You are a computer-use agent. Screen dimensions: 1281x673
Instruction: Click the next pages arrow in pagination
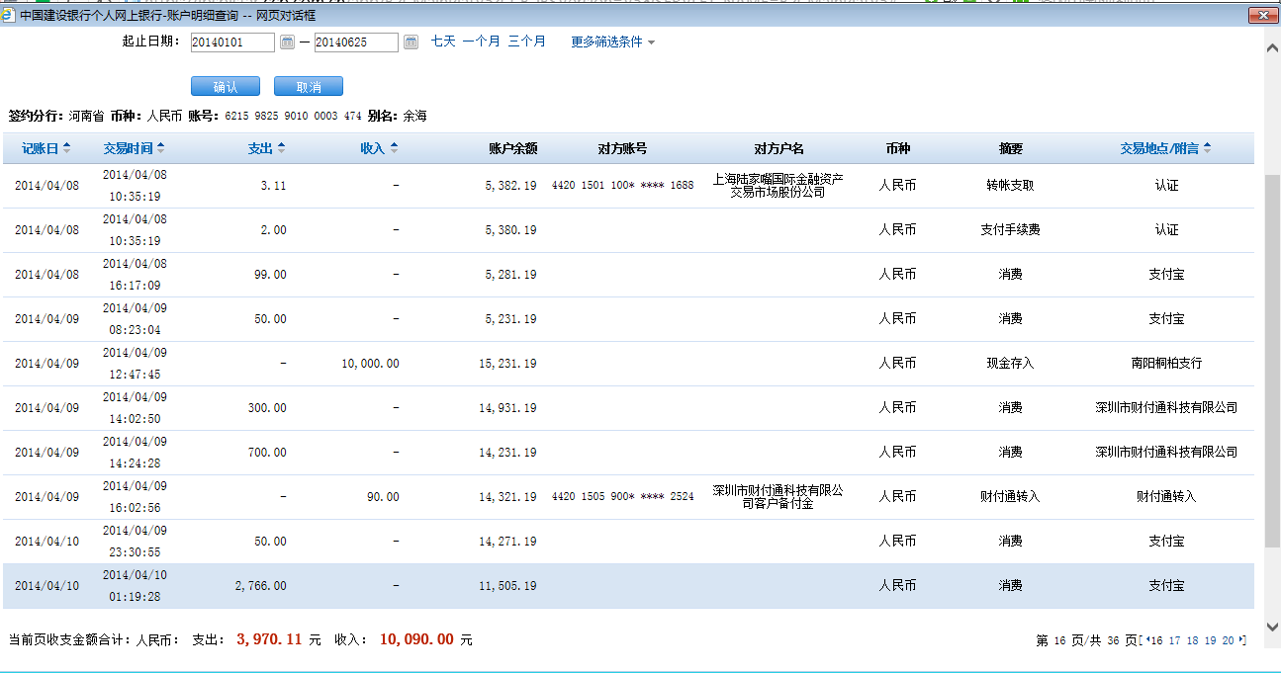click(1241, 640)
